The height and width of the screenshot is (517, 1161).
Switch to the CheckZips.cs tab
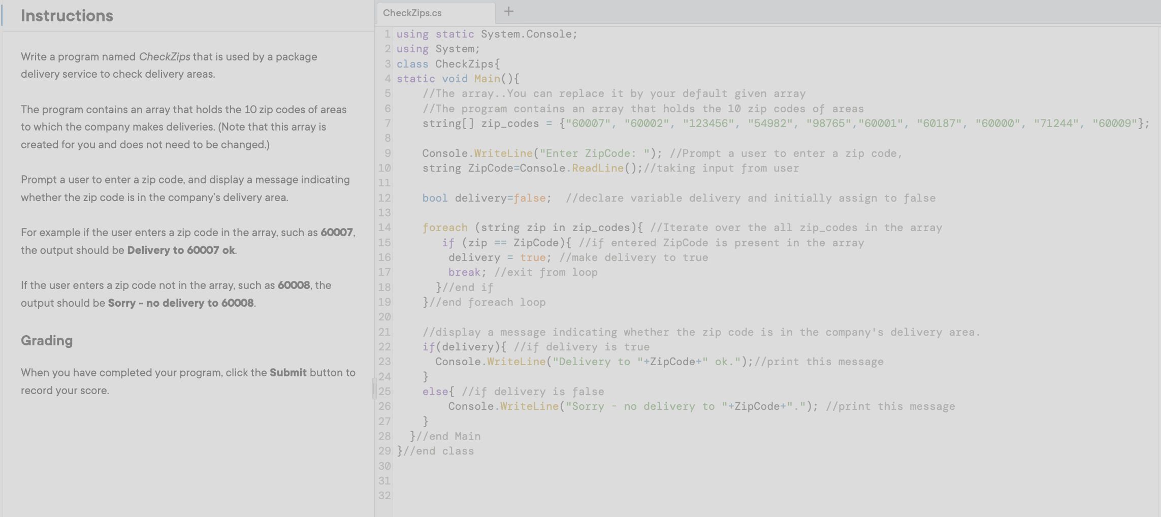[x=434, y=13]
